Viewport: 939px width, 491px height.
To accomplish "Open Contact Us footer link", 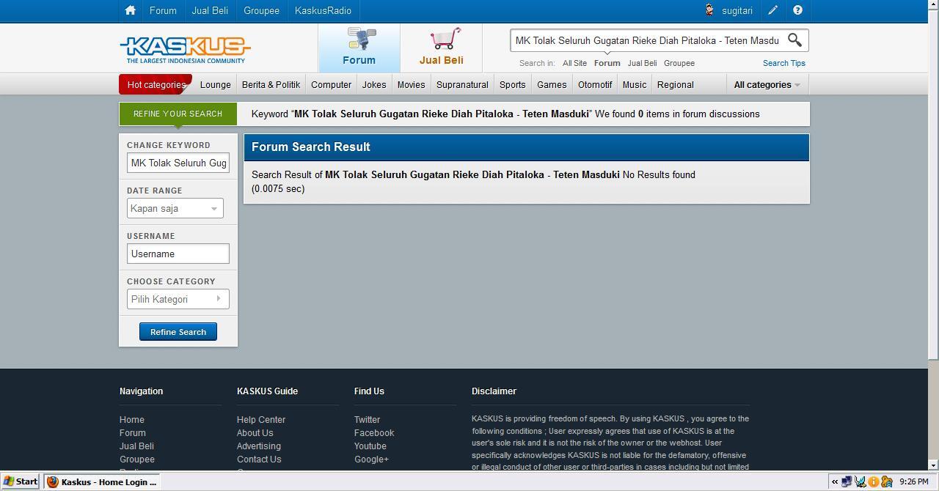I will tap(259, 459).
